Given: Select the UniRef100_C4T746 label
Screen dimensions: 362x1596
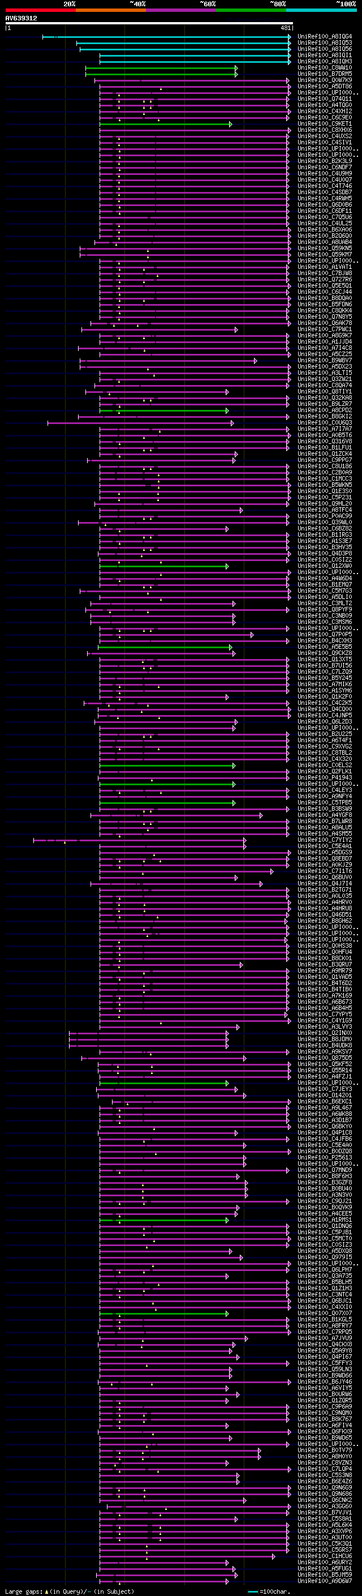Looking at the screenshot, I should tap(324, 186).
